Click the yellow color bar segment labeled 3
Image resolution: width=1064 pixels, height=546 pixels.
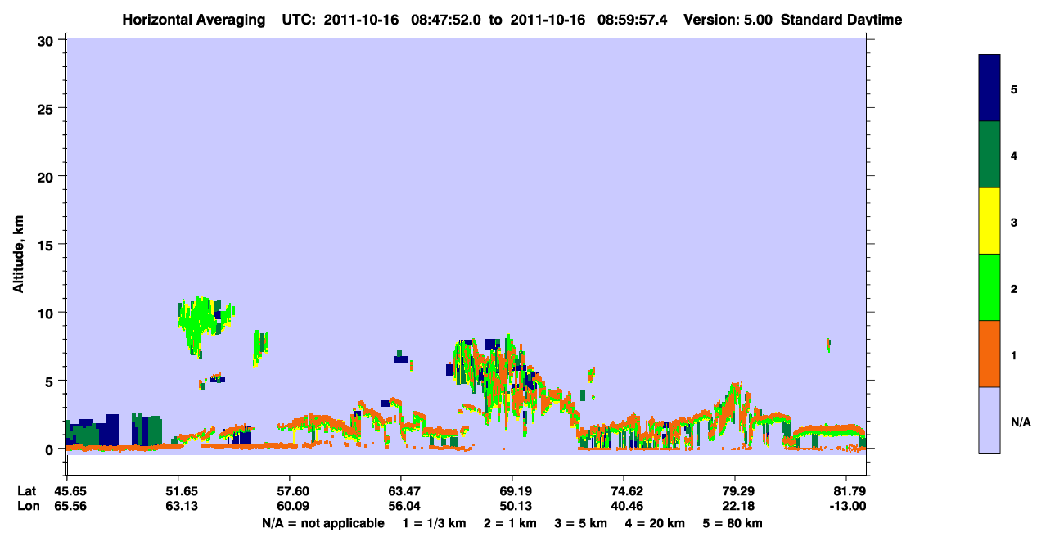coord(990,221)
